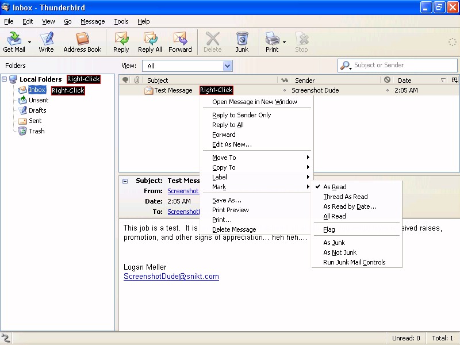Open the Message menu

[93, 21]
